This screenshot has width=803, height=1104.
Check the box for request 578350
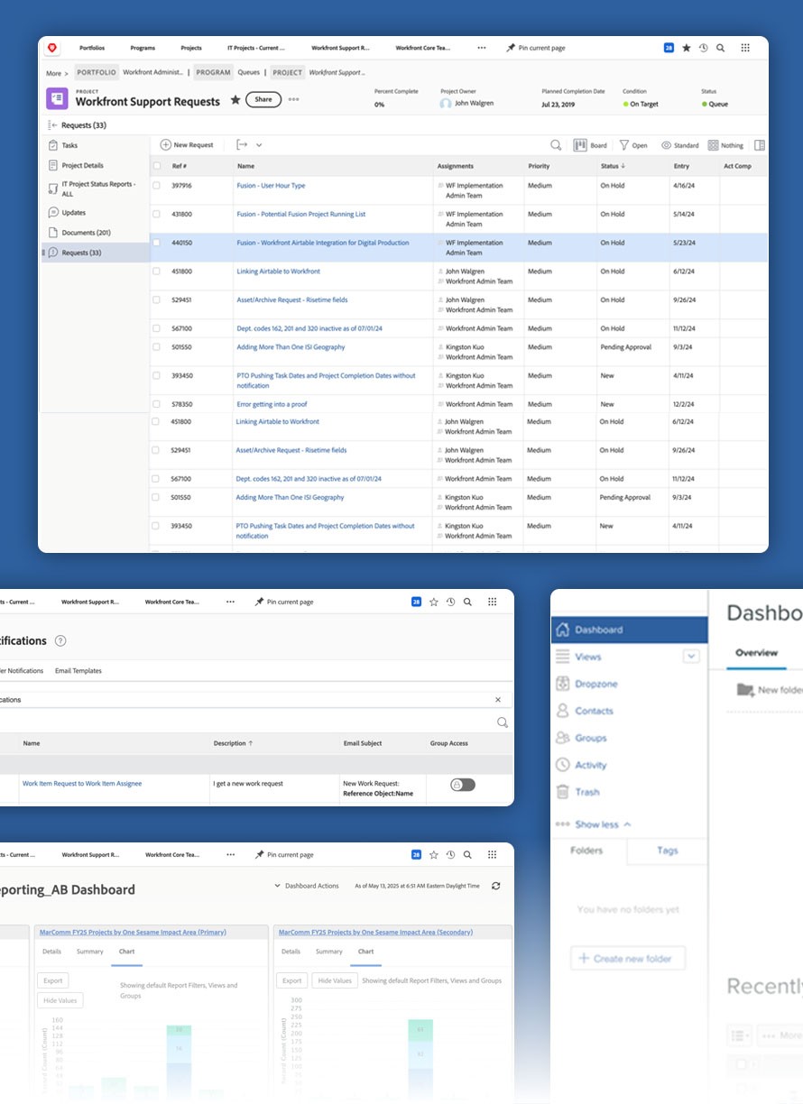pos(156,404)
